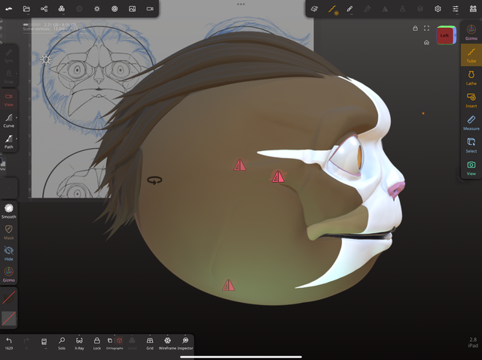Open the Background image menu
The height and width of the screenshot is (360, 482).
(x=133, y=8)
